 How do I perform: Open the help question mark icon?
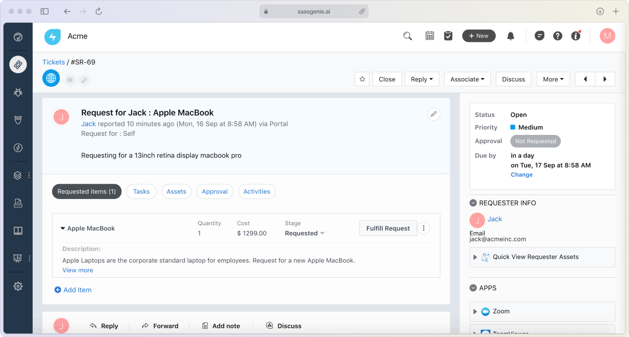558,36
